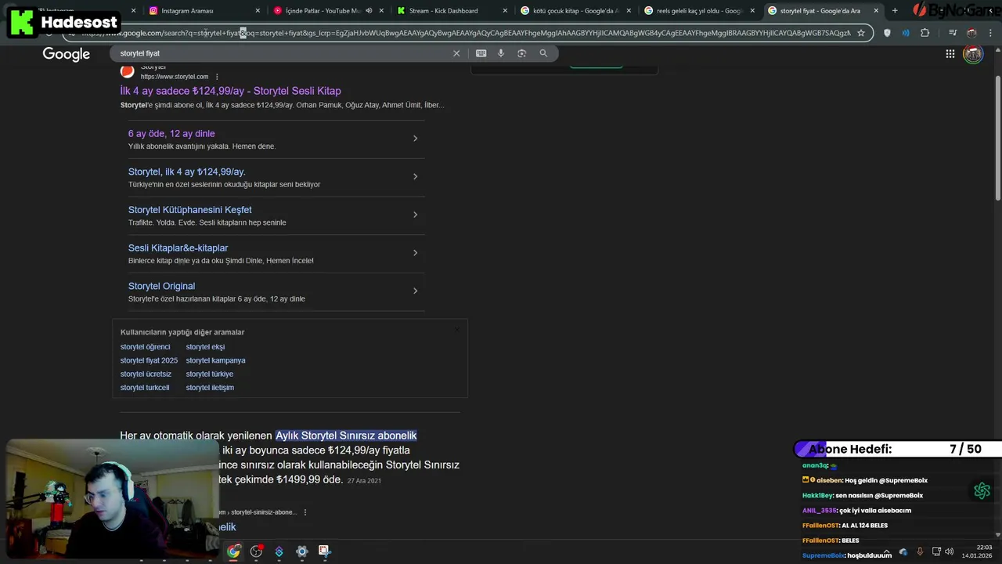The height and width of the screenshot is (564, 1002).
Task: Switch to İçinde Patlar YouTube Music tab
Action: [x=323, y=11]
